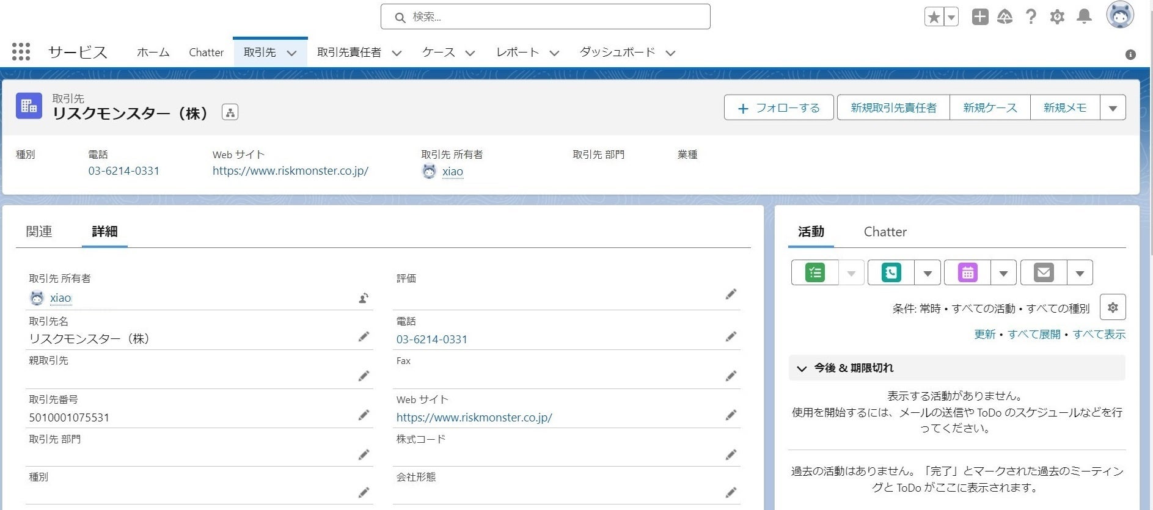
Task: Edit the 評価 field pencil
Action: coord(731,294)
